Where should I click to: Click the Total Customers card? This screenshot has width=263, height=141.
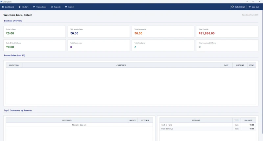(x=99, y=45)
